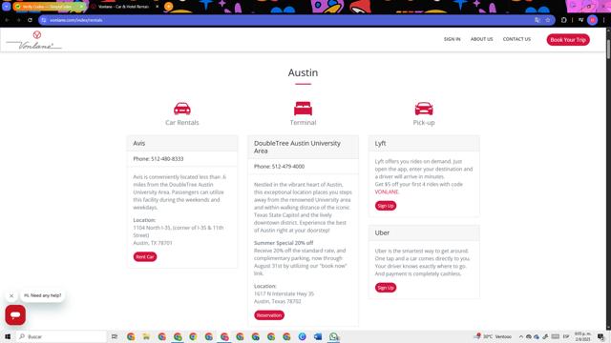Select the Terminal bed icon
Screen dimensions: 611x343
[304, 109]
